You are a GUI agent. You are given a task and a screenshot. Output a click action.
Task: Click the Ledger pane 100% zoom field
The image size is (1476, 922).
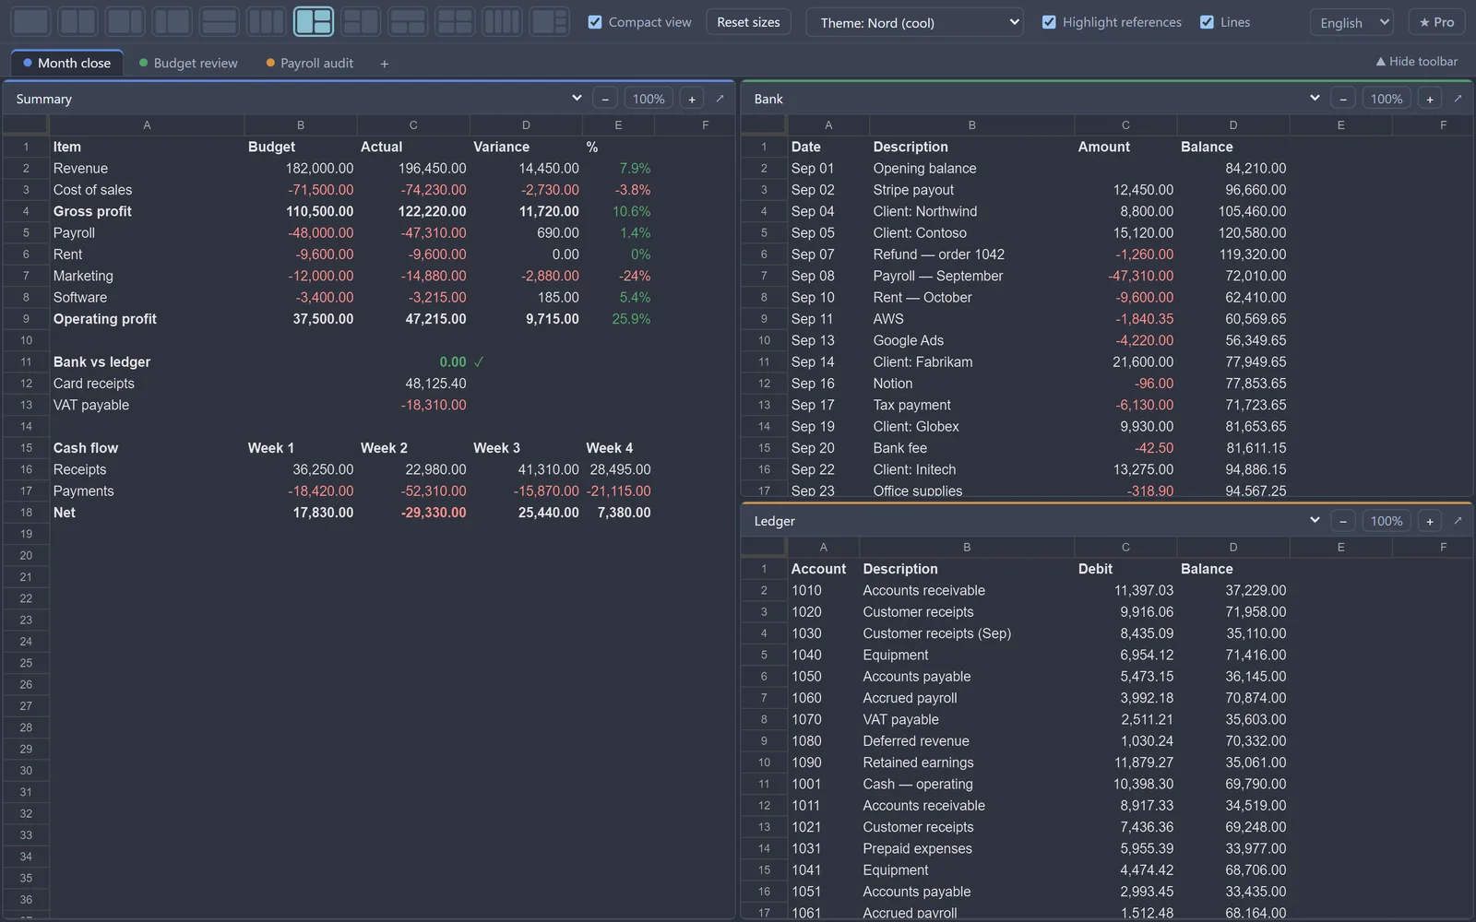click(1387, 521)
